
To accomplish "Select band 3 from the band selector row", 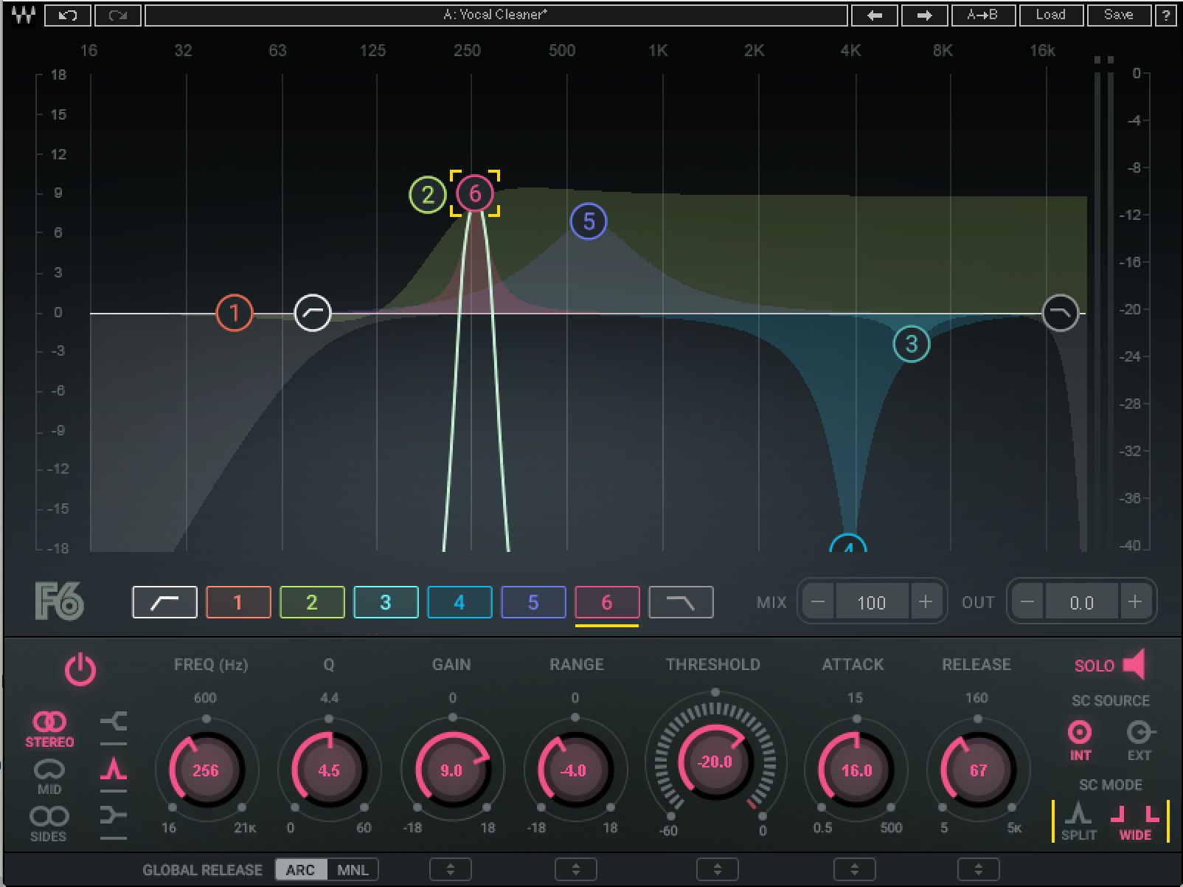I will [x=386, y=602].
